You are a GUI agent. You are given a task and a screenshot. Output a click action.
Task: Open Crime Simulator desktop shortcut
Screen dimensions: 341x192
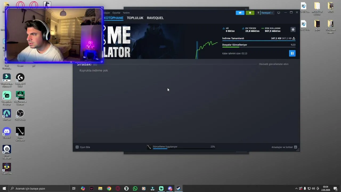(20, 134)
